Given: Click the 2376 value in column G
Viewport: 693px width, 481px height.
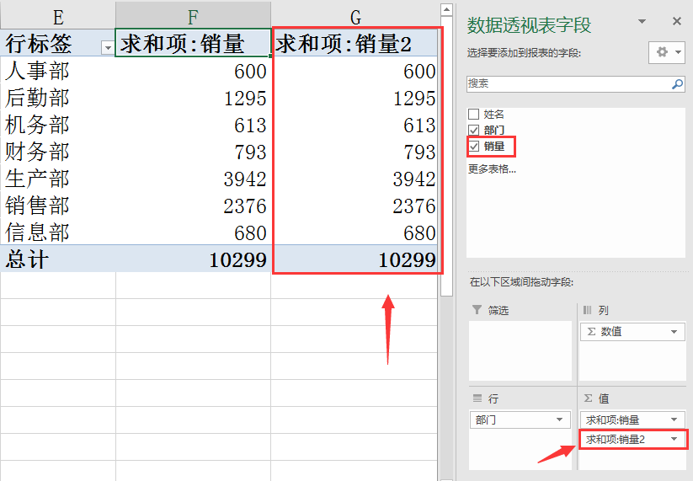Looking at the screenshot, I should coord(414,206).
